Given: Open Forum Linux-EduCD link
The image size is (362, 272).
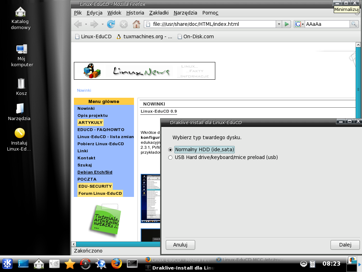Looking at the screenshot, I should pyautogui.click(x=100, y=194).
